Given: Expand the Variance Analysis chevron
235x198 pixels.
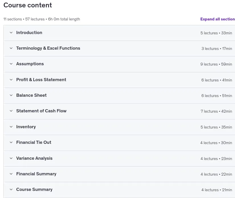Looking at the screenshot, I should [x=11, y=158].
